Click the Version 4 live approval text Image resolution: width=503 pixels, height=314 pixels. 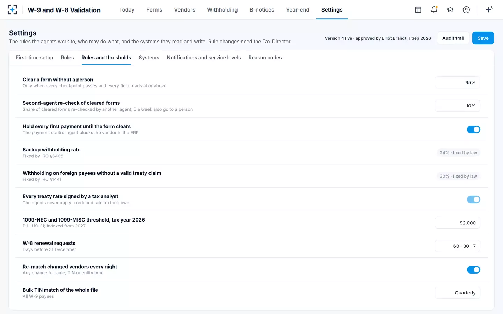click(x=378, y=38)
